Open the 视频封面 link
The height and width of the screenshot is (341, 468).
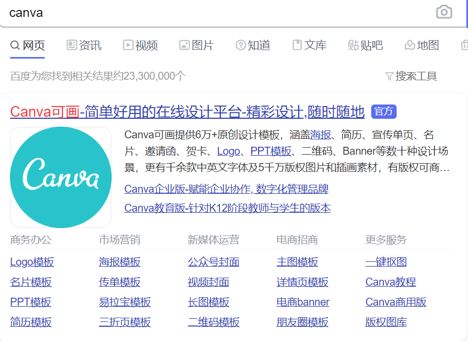(208, 282)
